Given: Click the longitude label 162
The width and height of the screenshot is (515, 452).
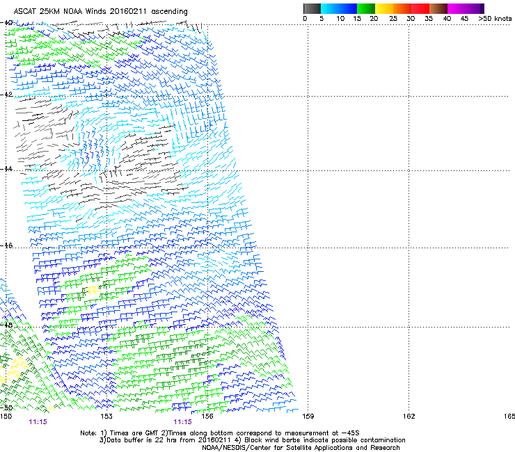Looking at the screenshot, I should click(409, 417).
